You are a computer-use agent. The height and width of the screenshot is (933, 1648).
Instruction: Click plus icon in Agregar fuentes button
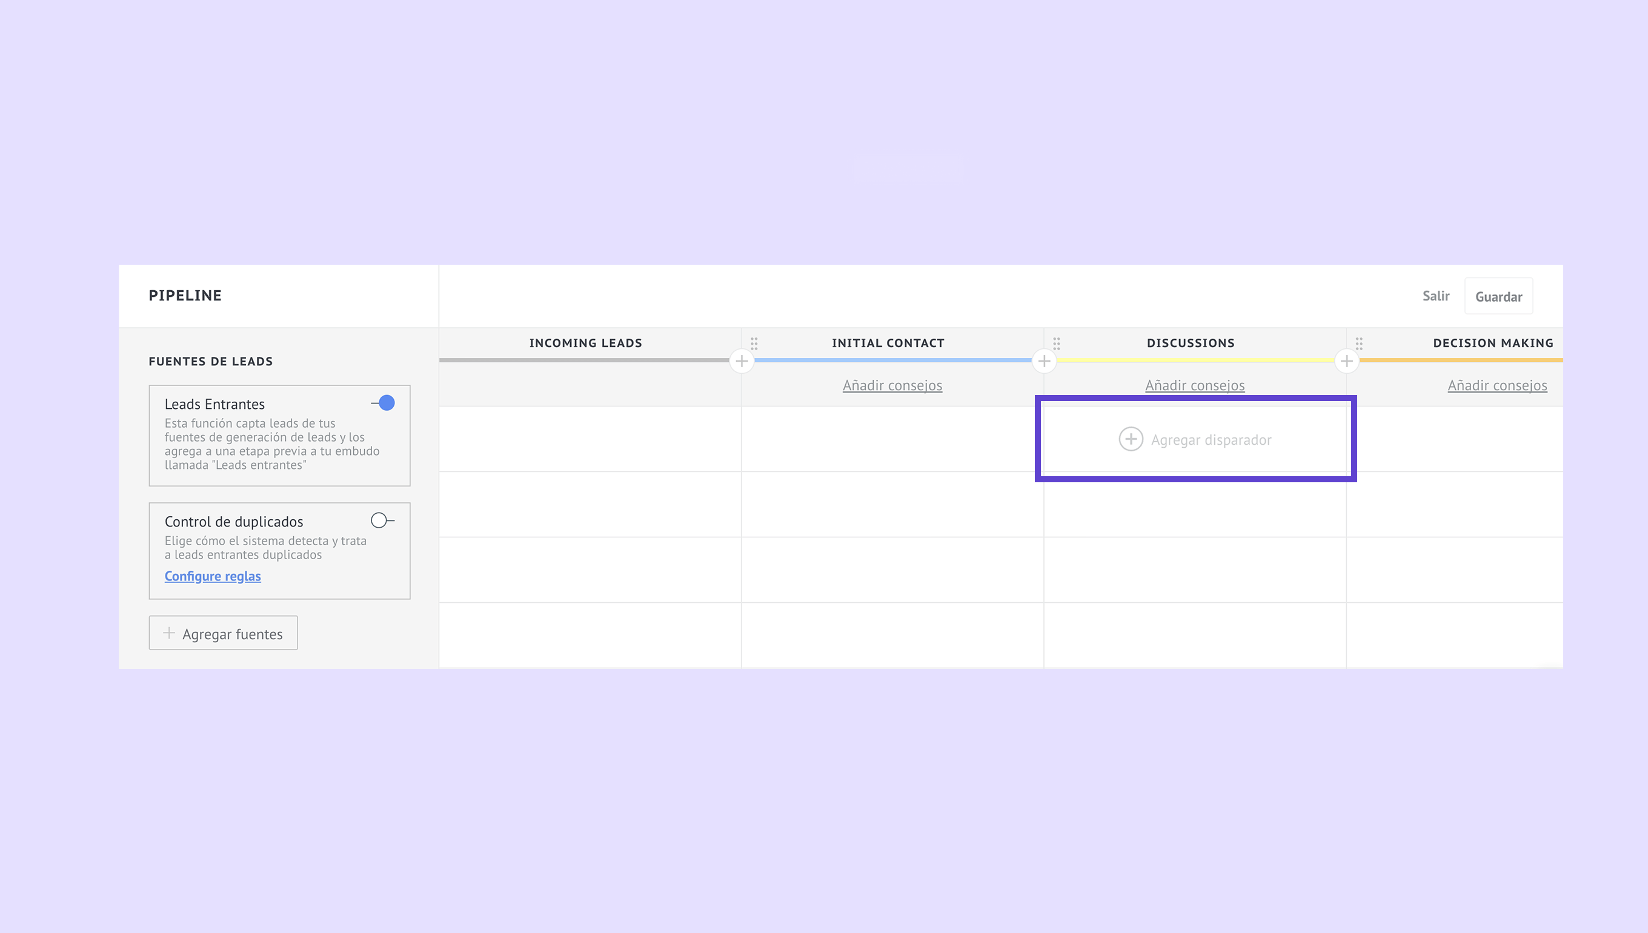tap(168, 633)
